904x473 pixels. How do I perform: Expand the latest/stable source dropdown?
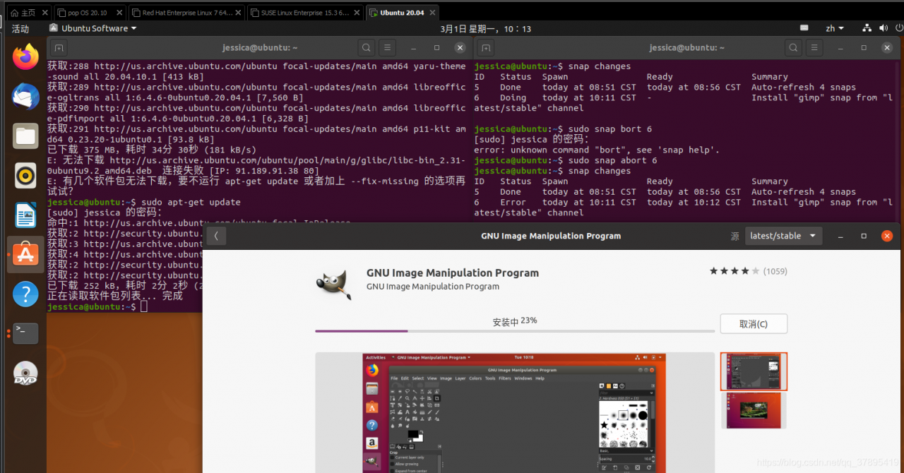pyautogui.click(x=783, y=236)
